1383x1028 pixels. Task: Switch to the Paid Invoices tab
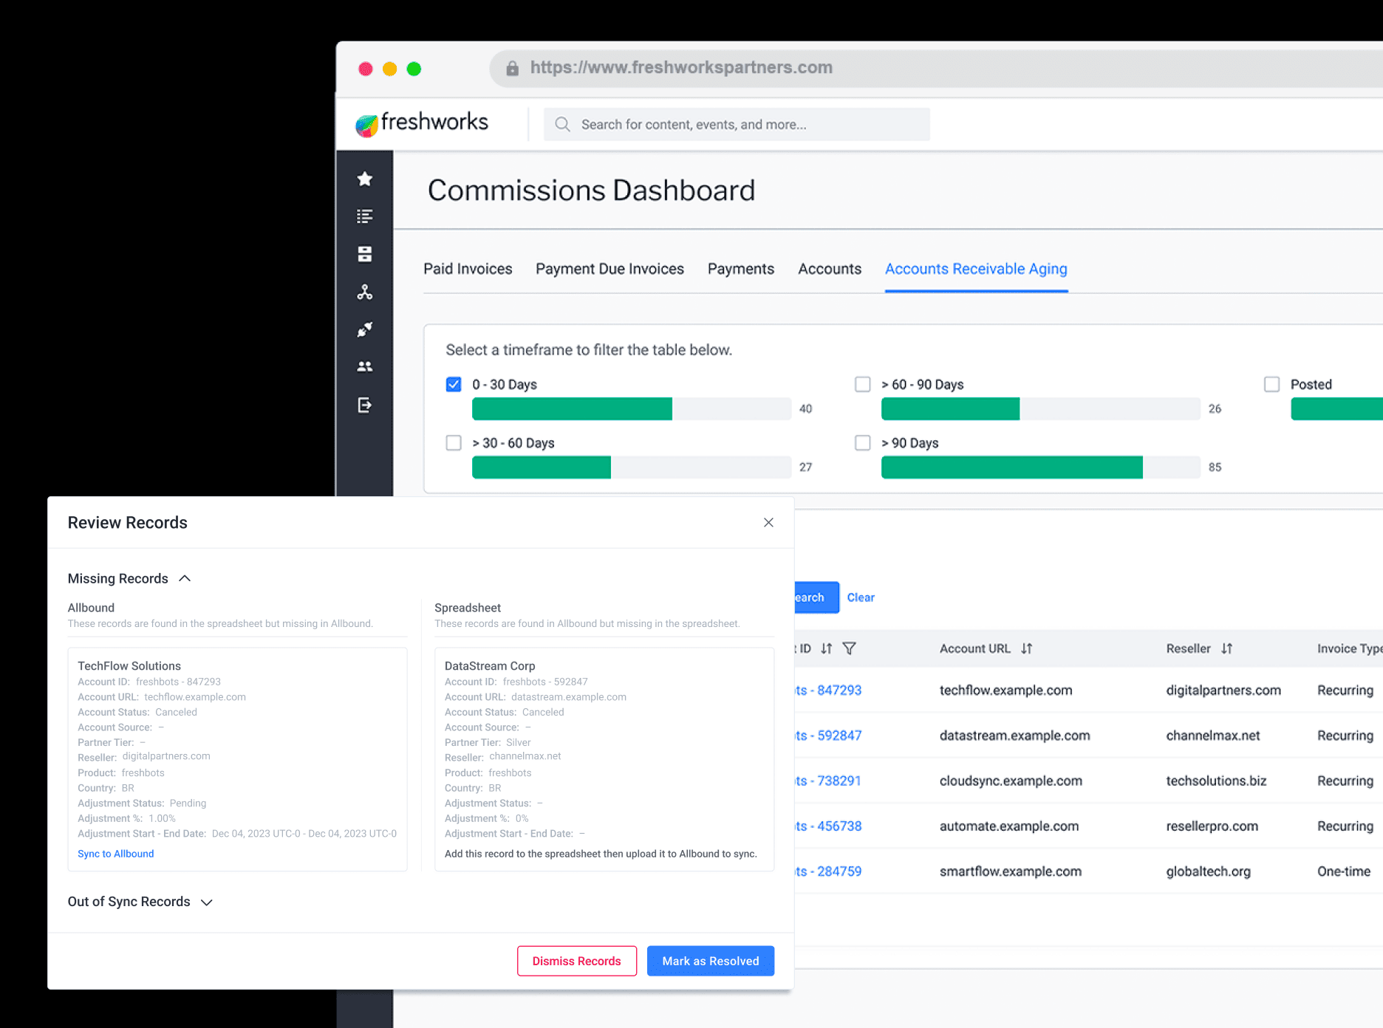tap(468, 269)
